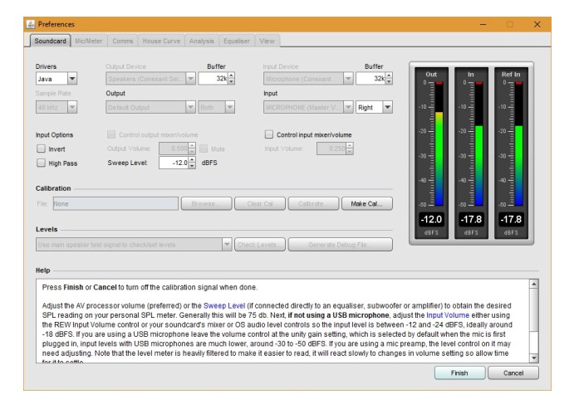Screen dimensions: 579x414
Task: Enable the High Pass checkbox
Action: coord(41,163)
